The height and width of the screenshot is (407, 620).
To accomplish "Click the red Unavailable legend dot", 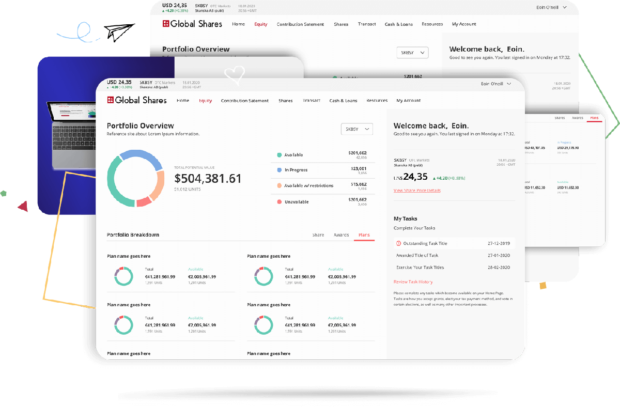I will (x=279, y=202).
